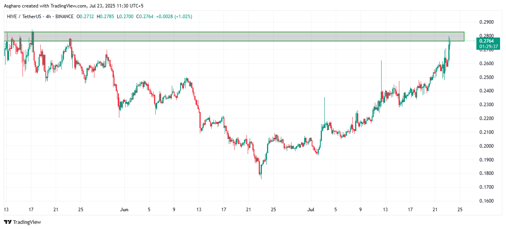Click the Jul label on time axis

310,209
